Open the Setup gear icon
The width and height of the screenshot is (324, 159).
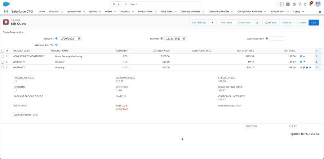(x=305, y=4)
